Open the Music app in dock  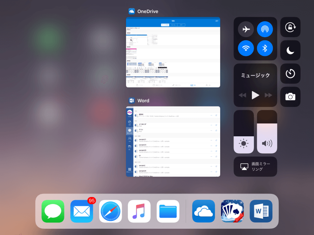(139, 211)
